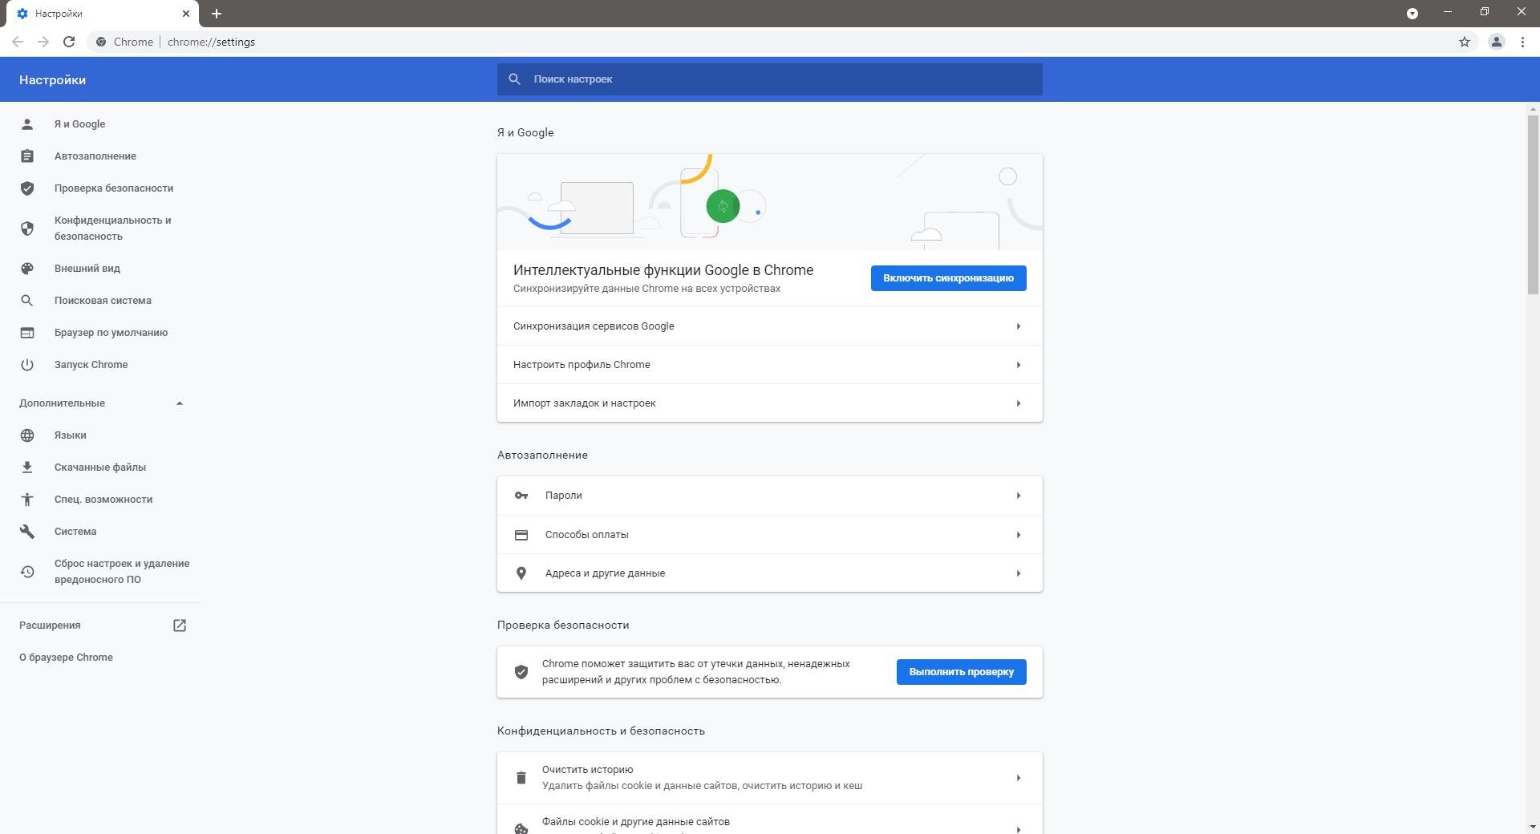Open Импорт закладок и настроек via its arrow
This screenshot has height=834, width=1540.
(x=1019, y=403)
